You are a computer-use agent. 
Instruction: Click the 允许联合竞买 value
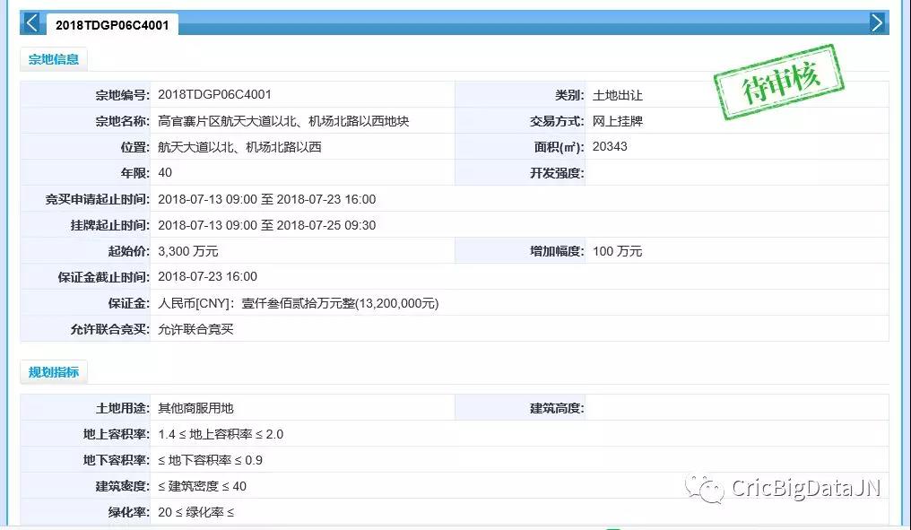click(x=195, y=329)
